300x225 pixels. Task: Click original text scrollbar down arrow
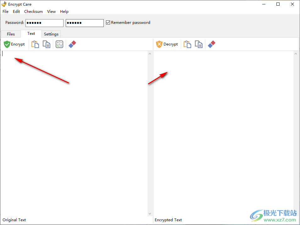[150, 214]
